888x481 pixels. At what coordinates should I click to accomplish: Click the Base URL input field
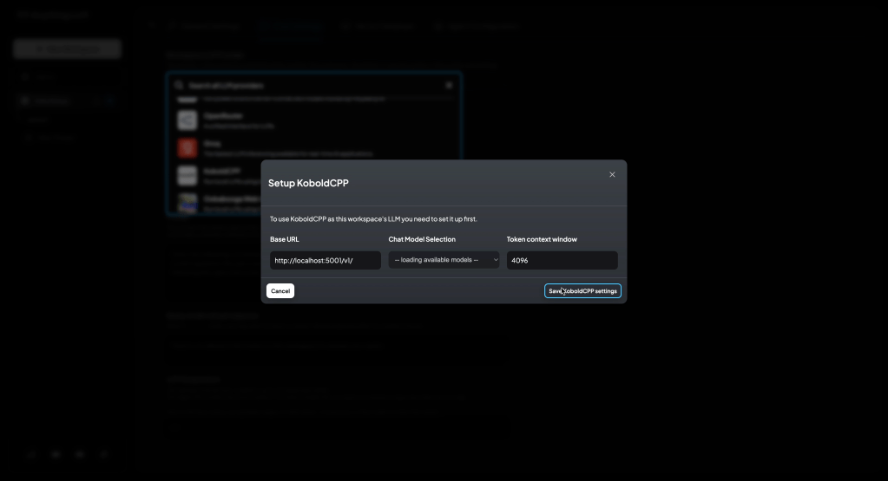pos(325,260)
